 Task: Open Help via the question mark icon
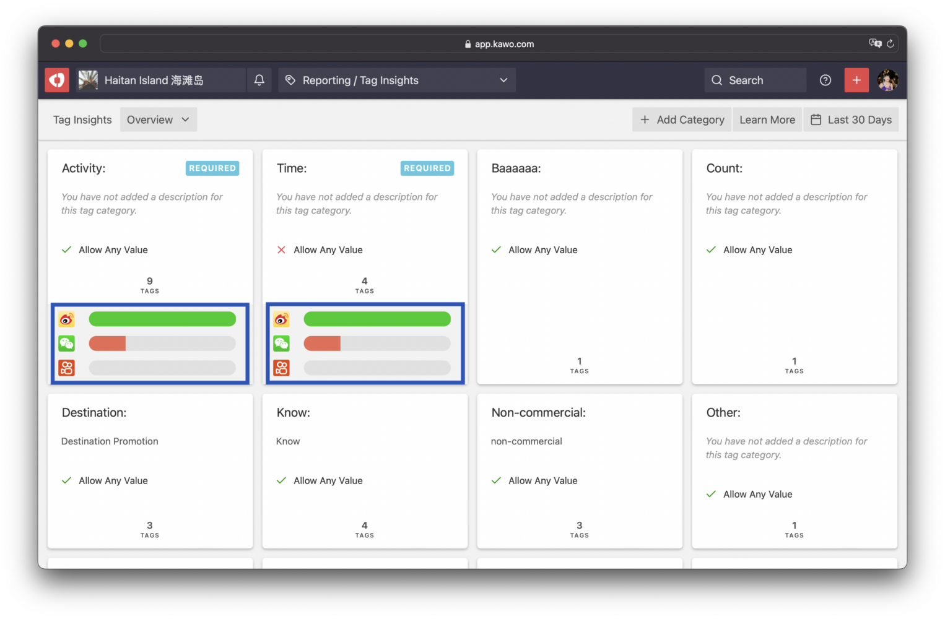[825, 80]
